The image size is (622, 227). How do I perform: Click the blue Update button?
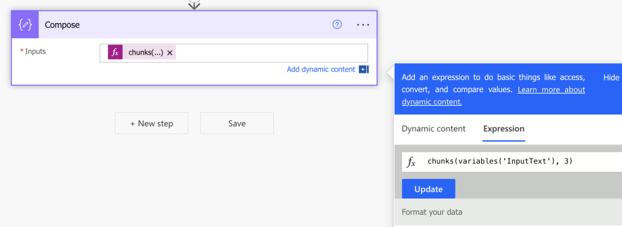click(428, 189)
